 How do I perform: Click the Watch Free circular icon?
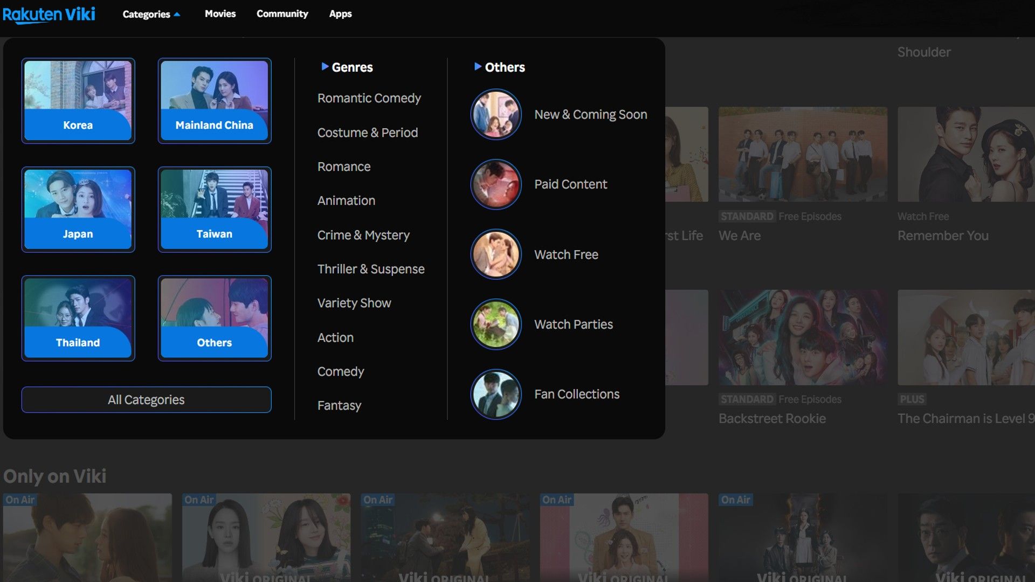(x=496, y=254)
